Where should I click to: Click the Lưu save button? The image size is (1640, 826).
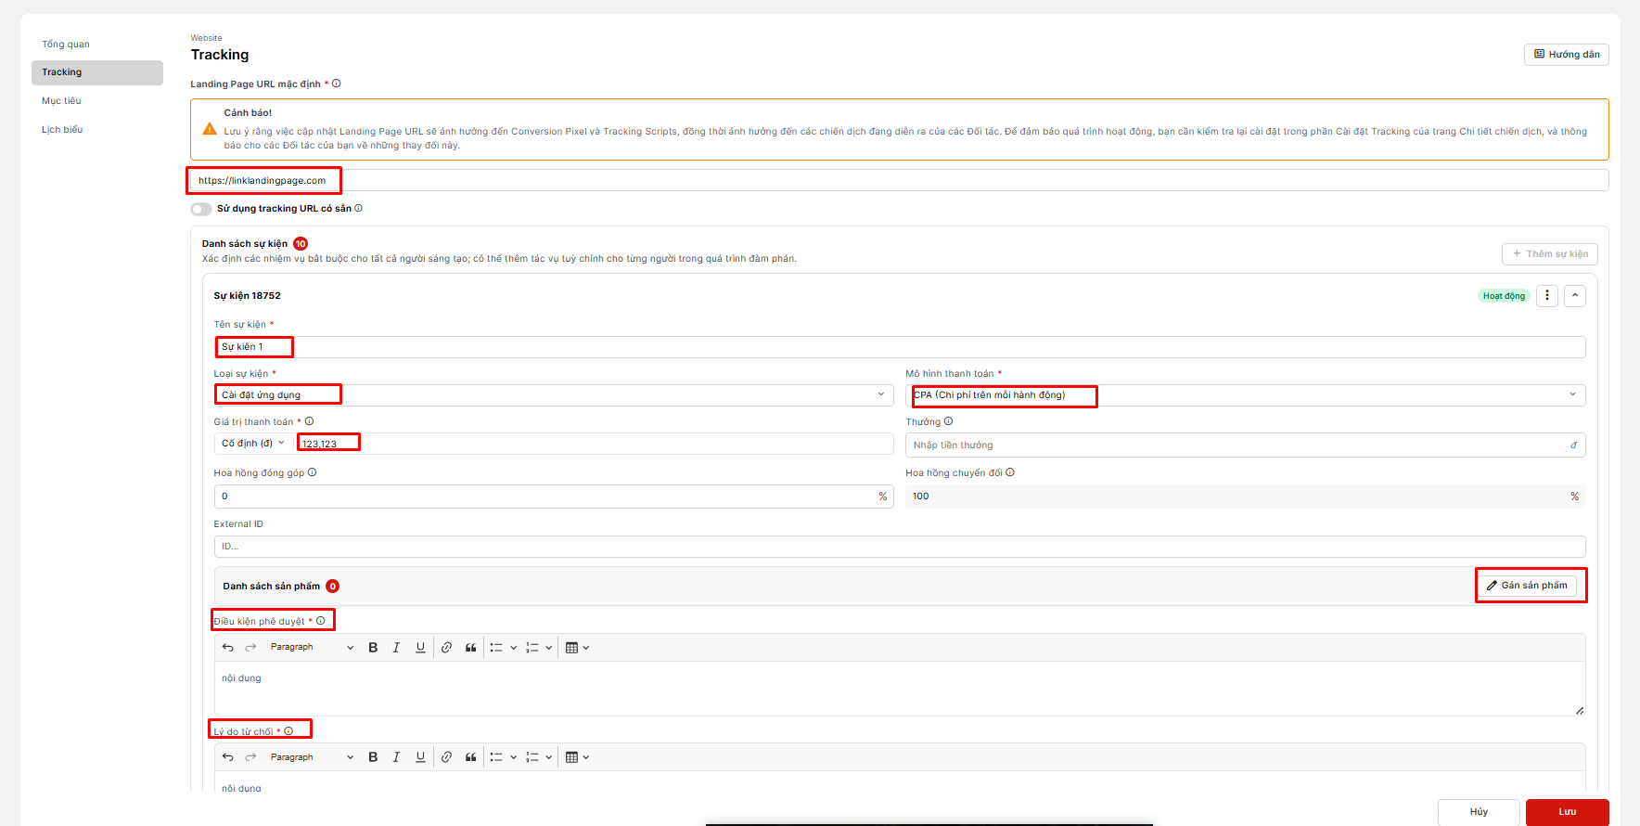click(1567, 812)
